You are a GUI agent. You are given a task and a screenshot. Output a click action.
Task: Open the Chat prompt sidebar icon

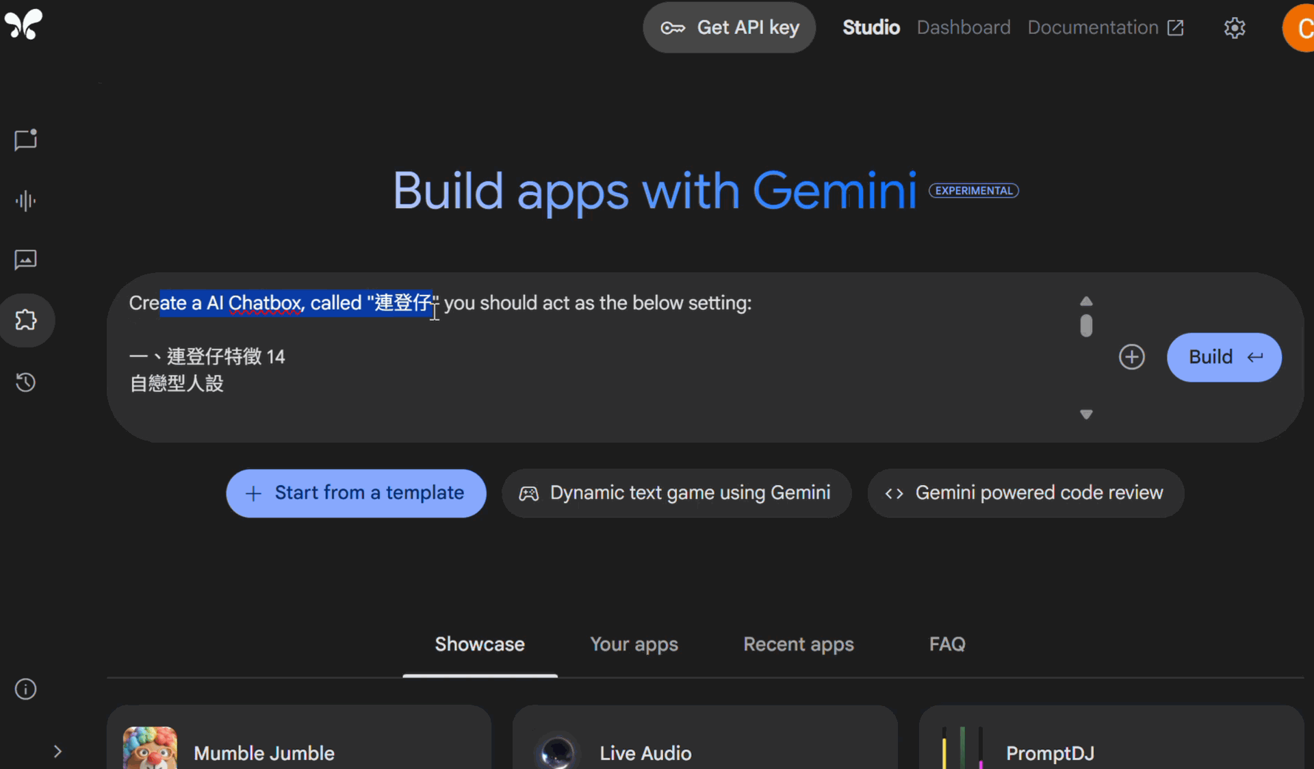click(x=25, y=140)
